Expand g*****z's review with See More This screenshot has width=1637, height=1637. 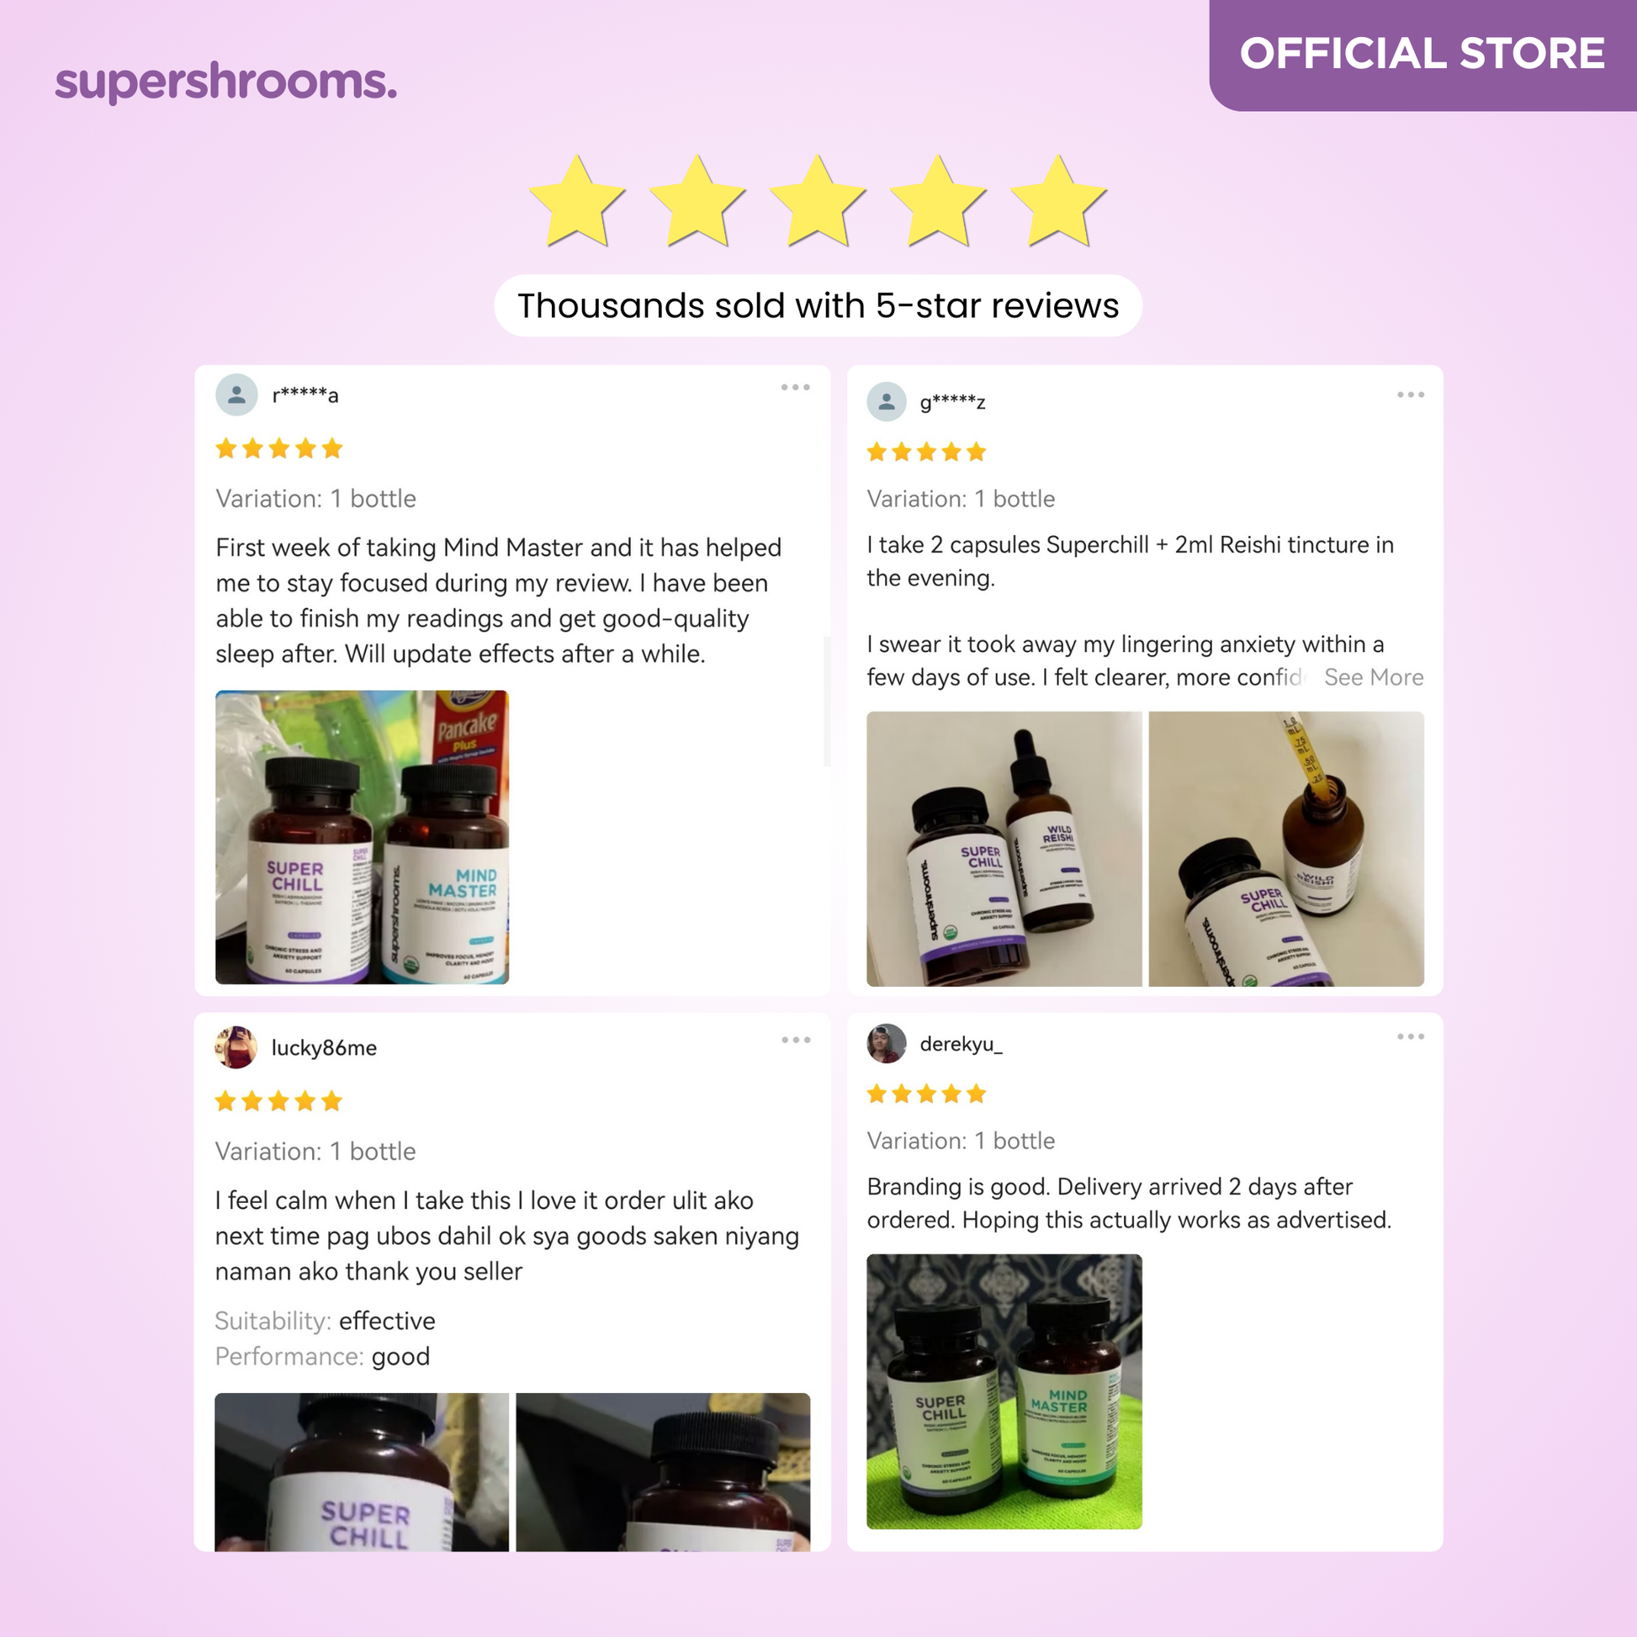pyautogui.click(x=1374, y=677)
